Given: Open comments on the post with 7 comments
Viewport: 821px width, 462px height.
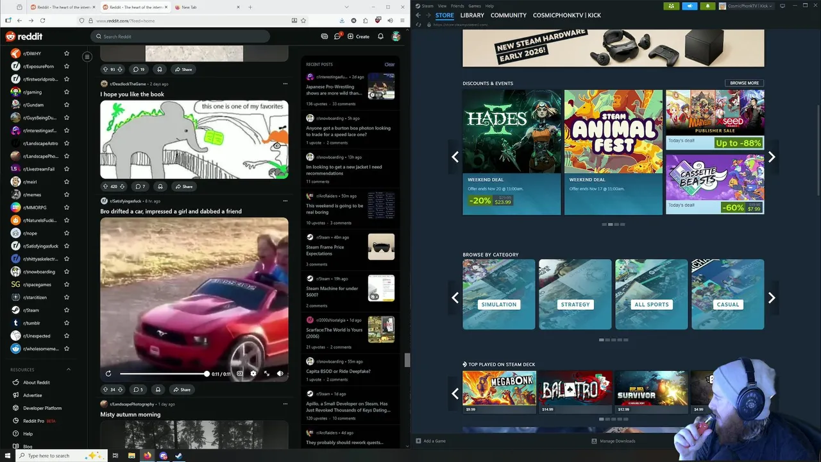Looking at the screenshot, I should [139, 186].
